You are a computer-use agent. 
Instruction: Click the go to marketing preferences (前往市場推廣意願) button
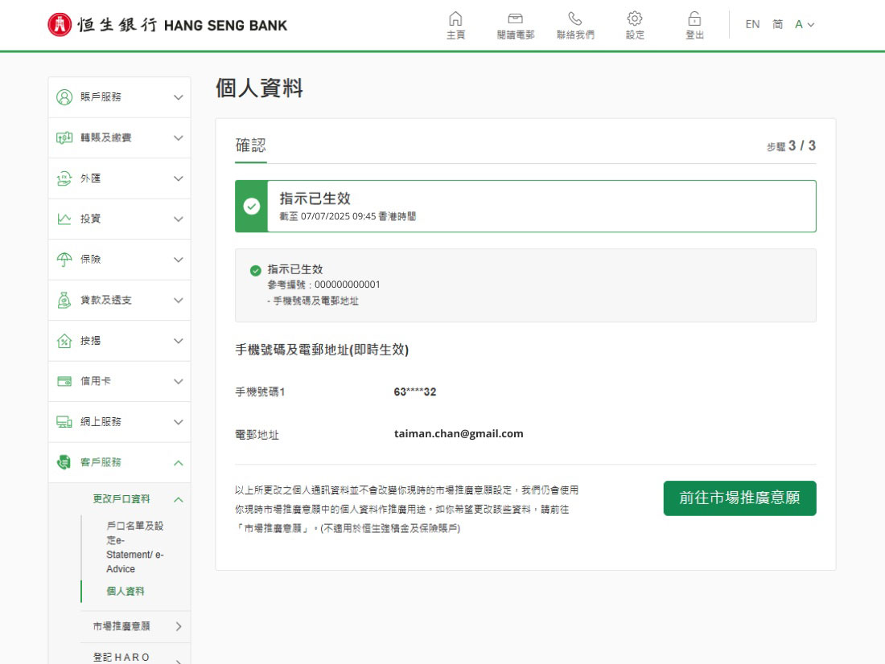[739, 498]
